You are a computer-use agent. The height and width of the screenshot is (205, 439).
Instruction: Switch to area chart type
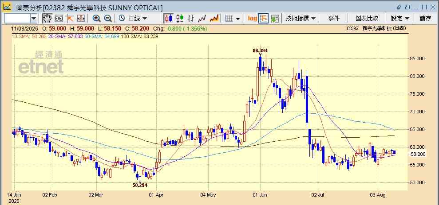pos(214,19)
